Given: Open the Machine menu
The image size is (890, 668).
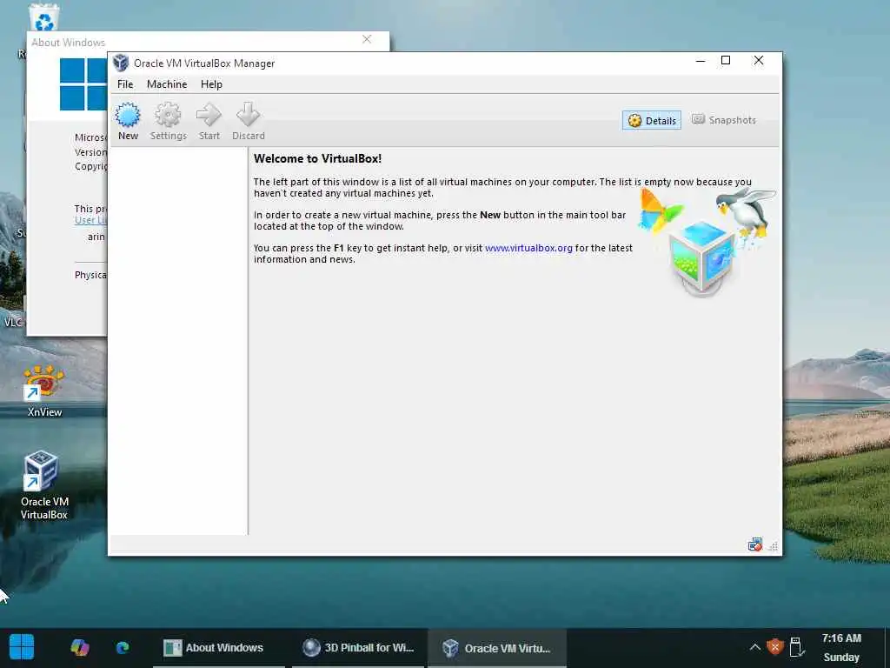Looking at the screenshot, I should pyautogui.click(x=167, y=84).
